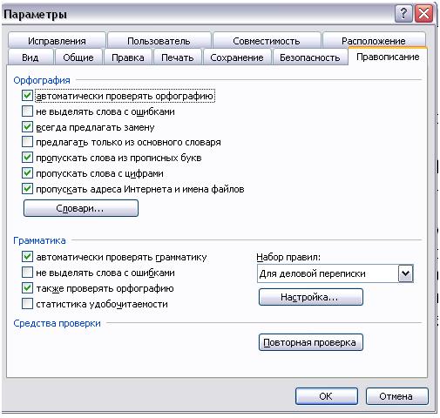Open the Словари dictionaries button
440x418 pixels.
(x=81, y=208)
